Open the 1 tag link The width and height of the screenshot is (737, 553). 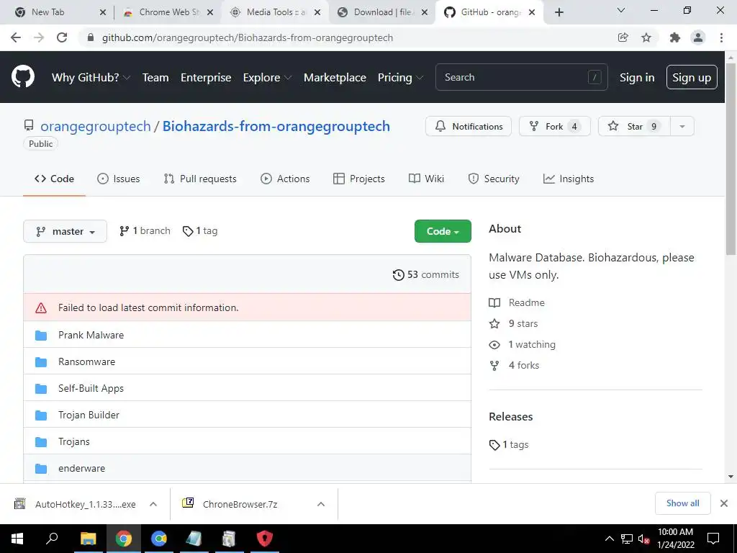pos(200,231)
